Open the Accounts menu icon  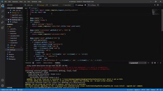tap(3, 80)
